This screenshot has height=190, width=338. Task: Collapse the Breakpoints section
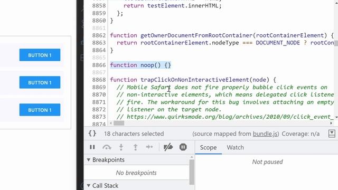point(89,160)
